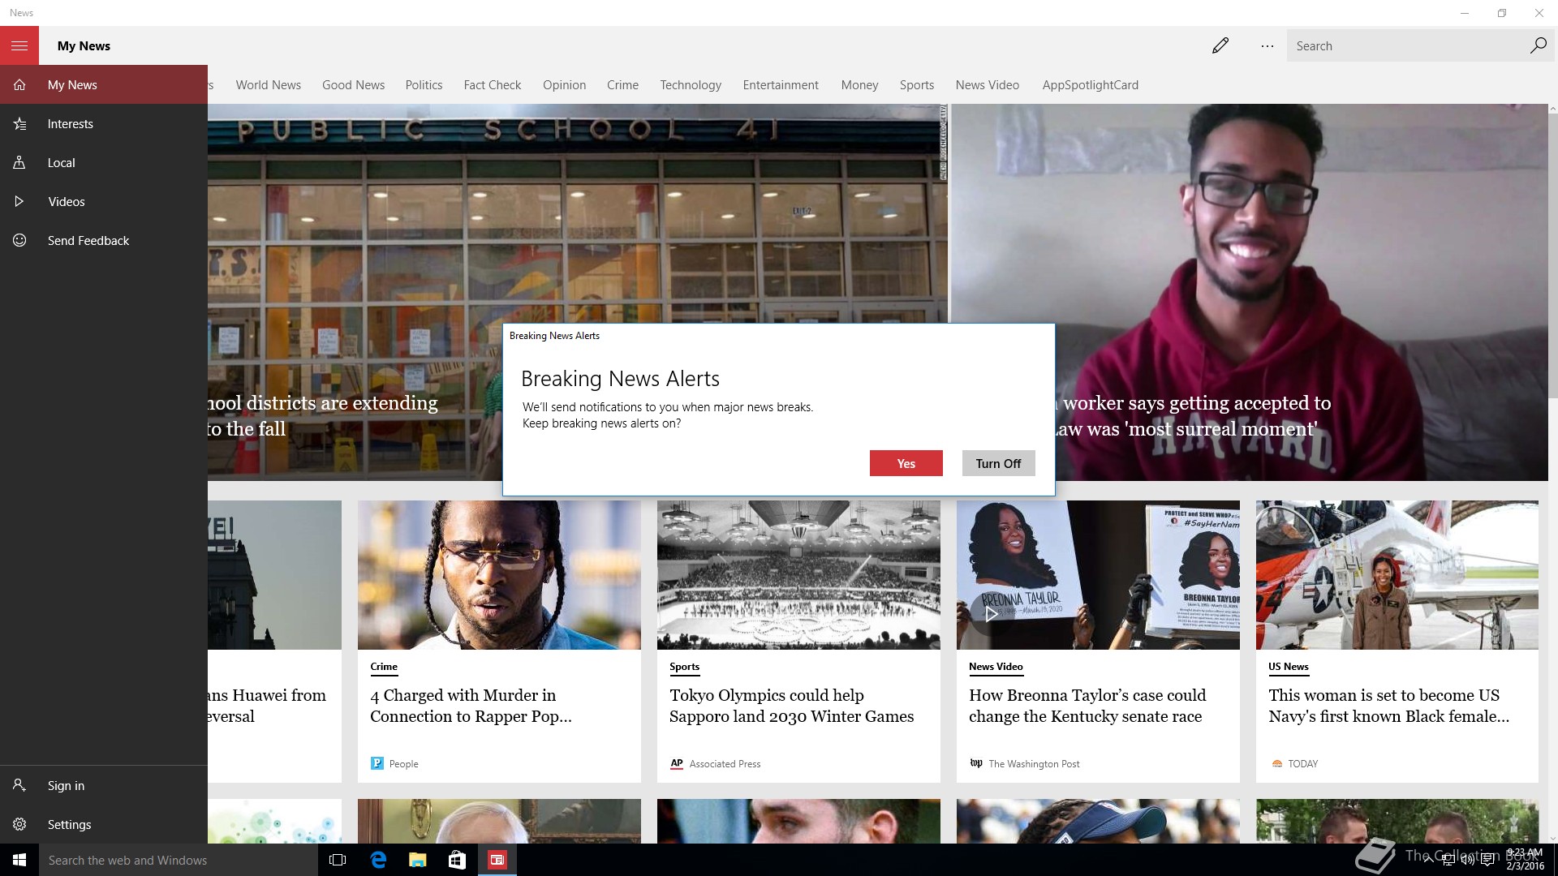Viewport: 1558px width, 876px height.
Task: Open File Explorer from taskbar
Action: pyautogui.click(x=417, y=860)
